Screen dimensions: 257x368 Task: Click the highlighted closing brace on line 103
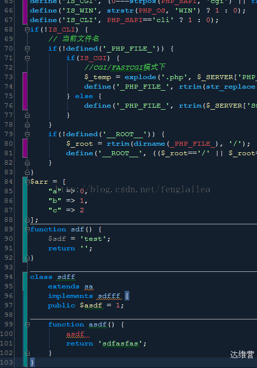(x=32, y=362)
